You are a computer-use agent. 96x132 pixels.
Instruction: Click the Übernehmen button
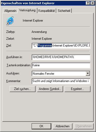tap(84, 126)
